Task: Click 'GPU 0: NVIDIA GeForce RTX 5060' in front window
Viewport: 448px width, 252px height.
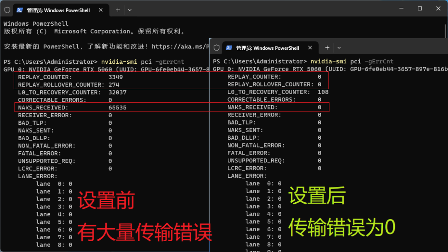Action: pyautogui.click(x=267, y=69)
